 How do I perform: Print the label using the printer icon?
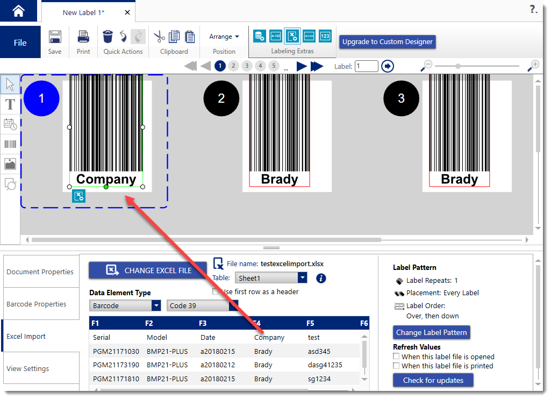click(83, 37)
